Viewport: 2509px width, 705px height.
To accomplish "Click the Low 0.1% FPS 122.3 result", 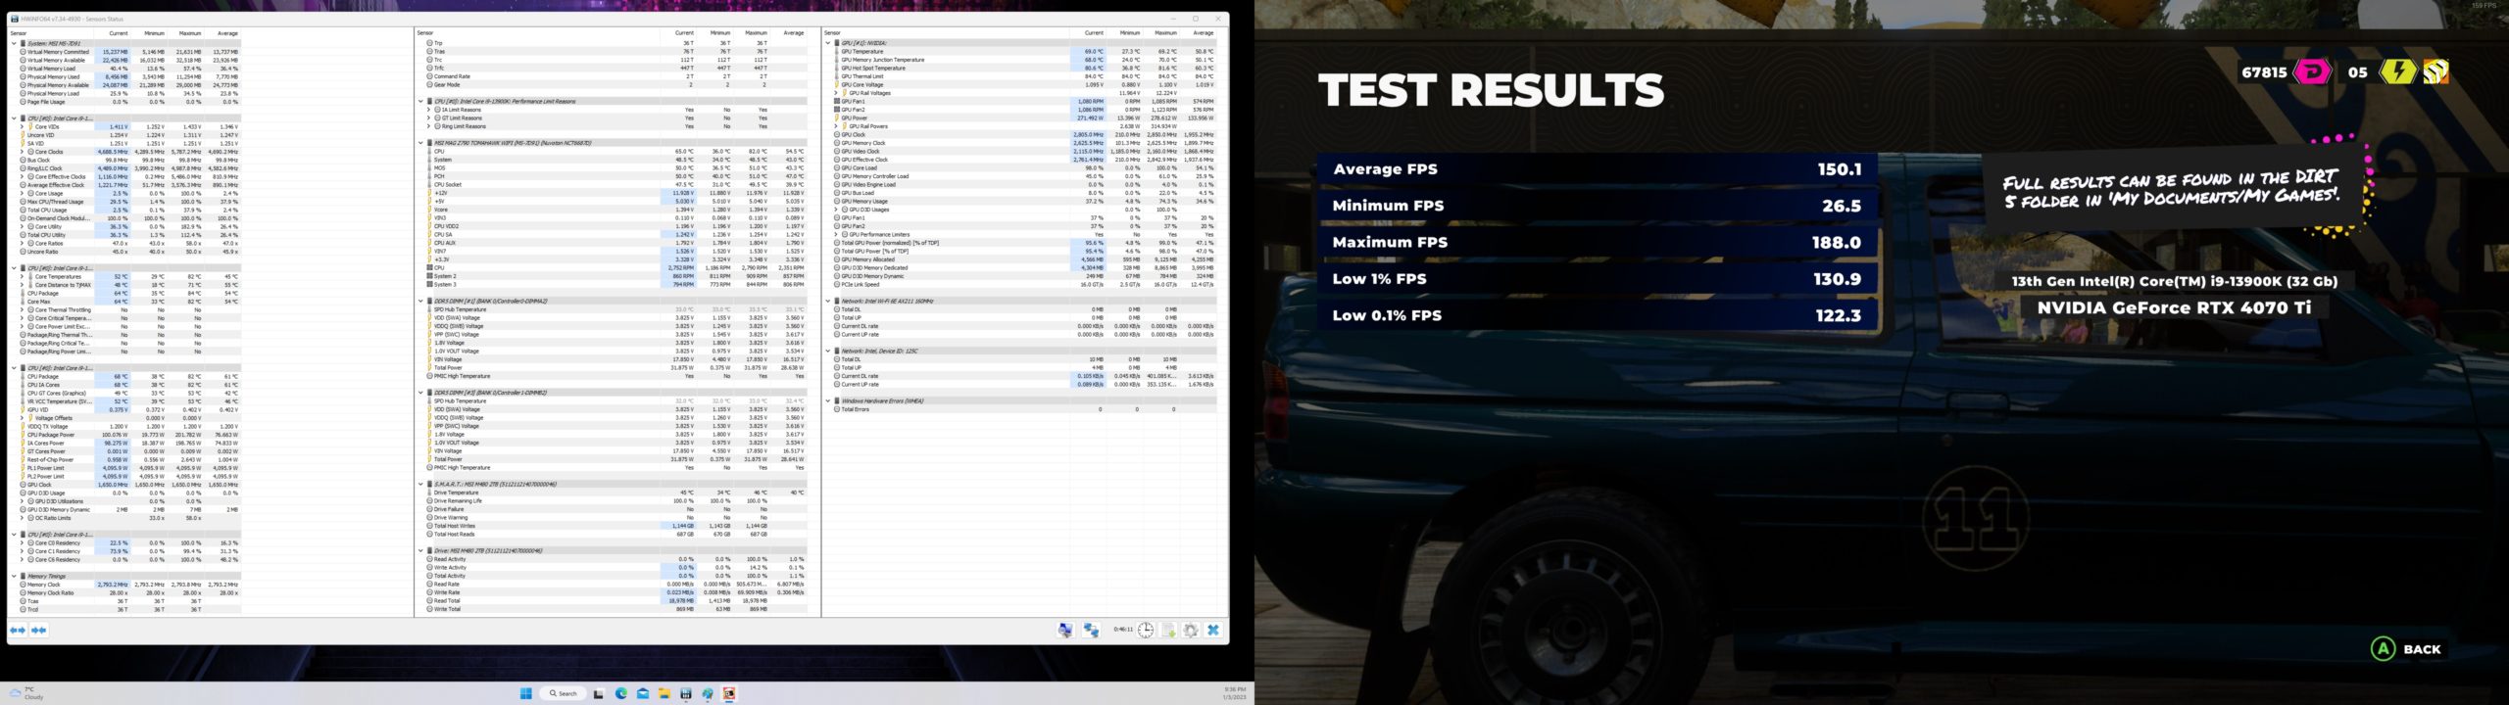I will pos(1598,315).
